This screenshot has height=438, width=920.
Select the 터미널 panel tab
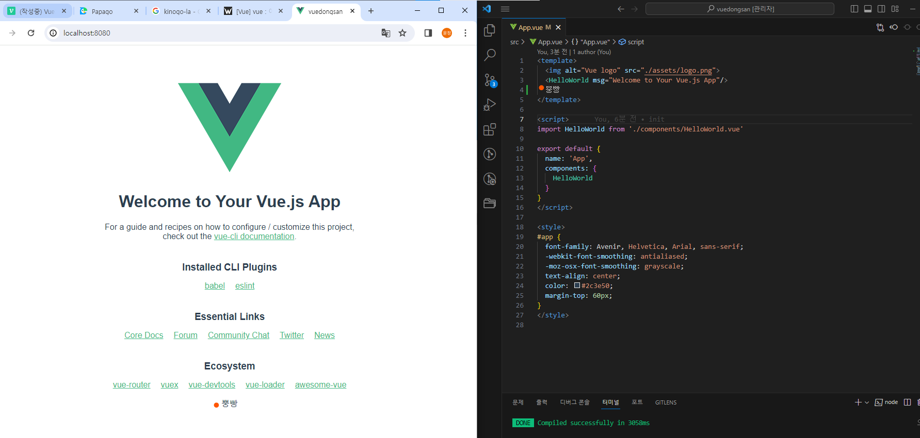[611, 402]
